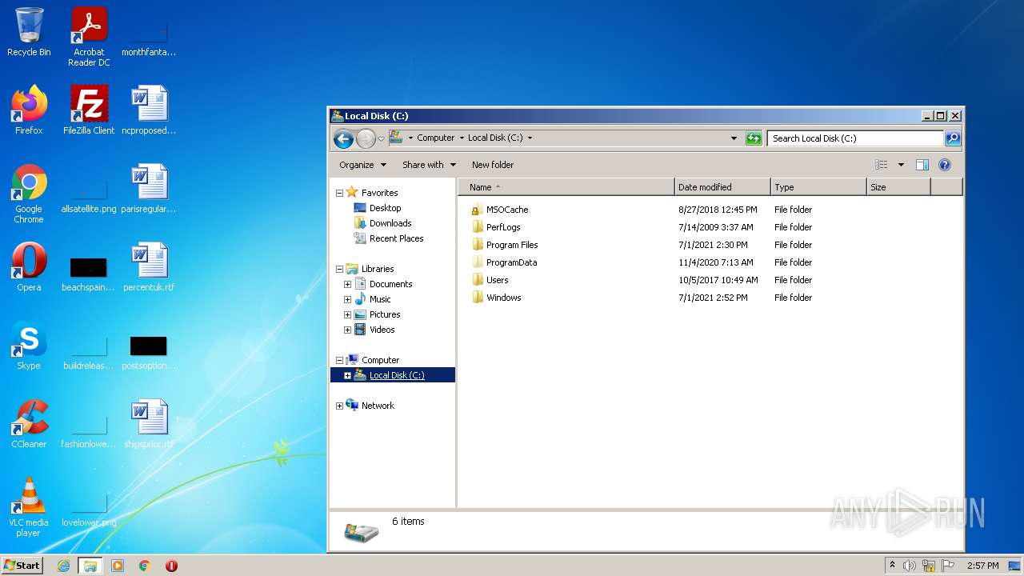The width and height of the screenshot is (1024, 576).
Task: Open Recycle Bin desktop icon
Action: (x=29, y=32)
